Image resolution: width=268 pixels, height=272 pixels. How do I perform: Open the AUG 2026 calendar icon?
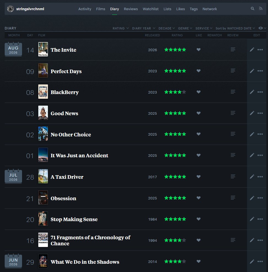13,50
